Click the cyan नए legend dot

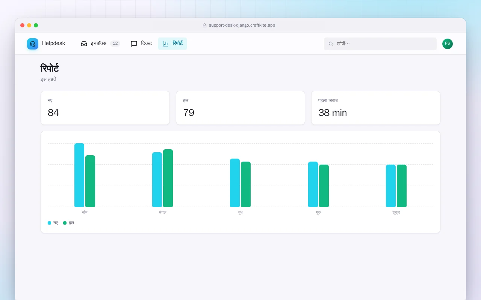point(50,223)
